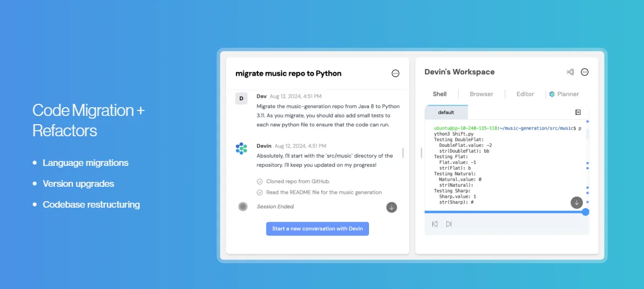Click the scroll-down arrow in the chat panel

click(x=392, y=207)
